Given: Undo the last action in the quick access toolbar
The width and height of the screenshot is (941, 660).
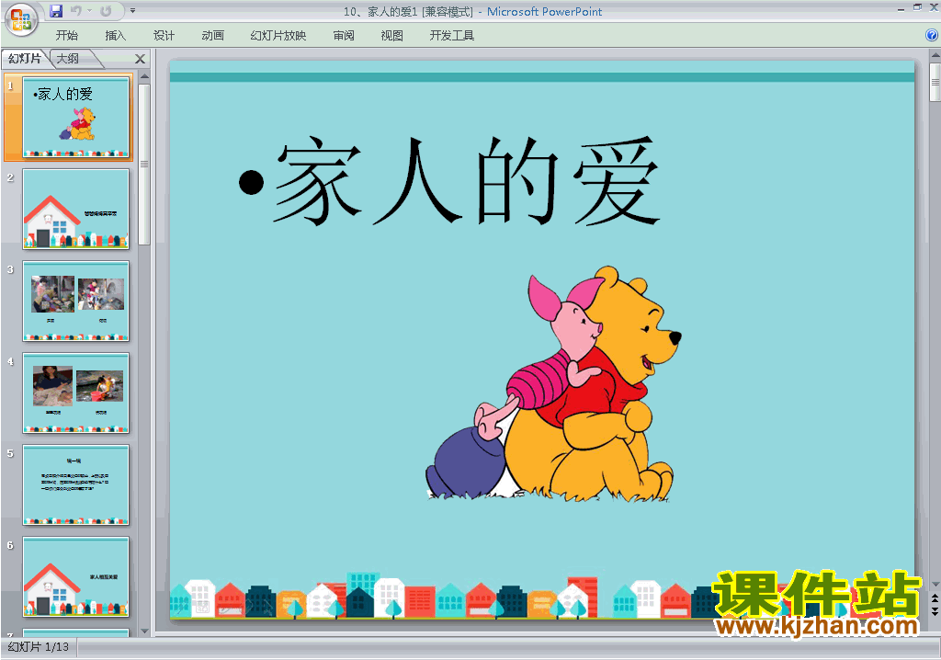Looking at the screenshot, I should tap(76, 11).
